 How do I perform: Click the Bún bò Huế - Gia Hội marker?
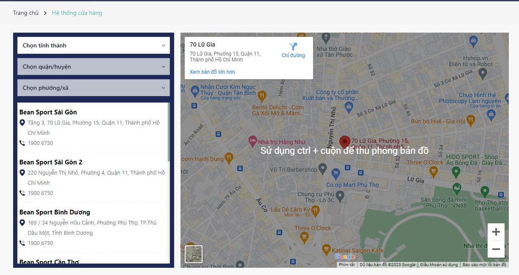(471, 120)
